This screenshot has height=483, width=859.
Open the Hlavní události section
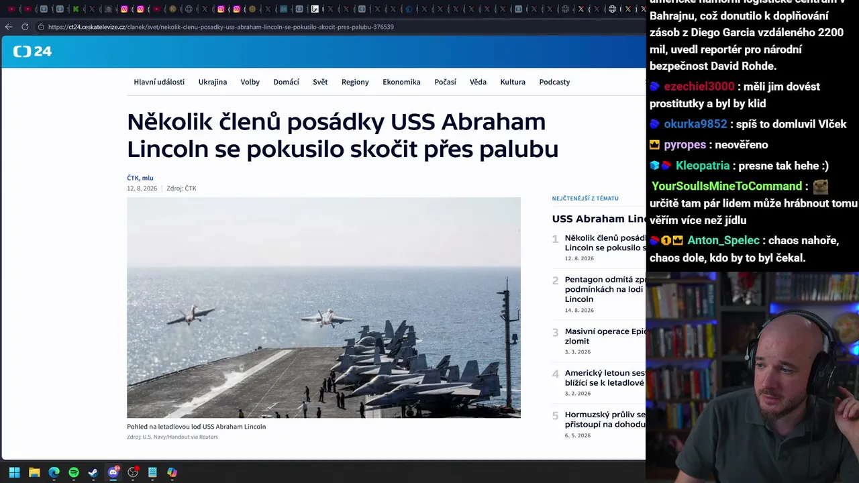[x=159, y=82]
